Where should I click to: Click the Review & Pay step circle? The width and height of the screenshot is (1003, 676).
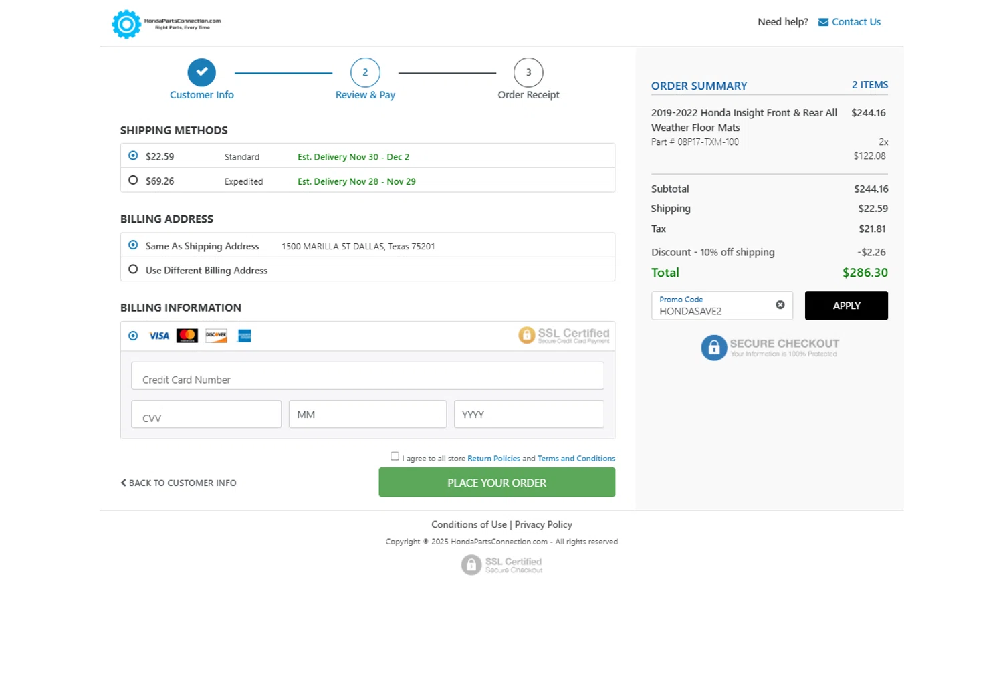[x=365, y=73]
